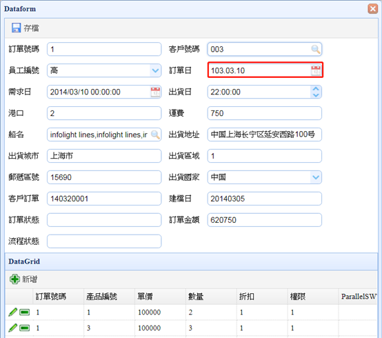The width and height of the screenshot is (382, 338).
Task: Open the 需求日 calendar picker
Action: (x=155, y=92)
